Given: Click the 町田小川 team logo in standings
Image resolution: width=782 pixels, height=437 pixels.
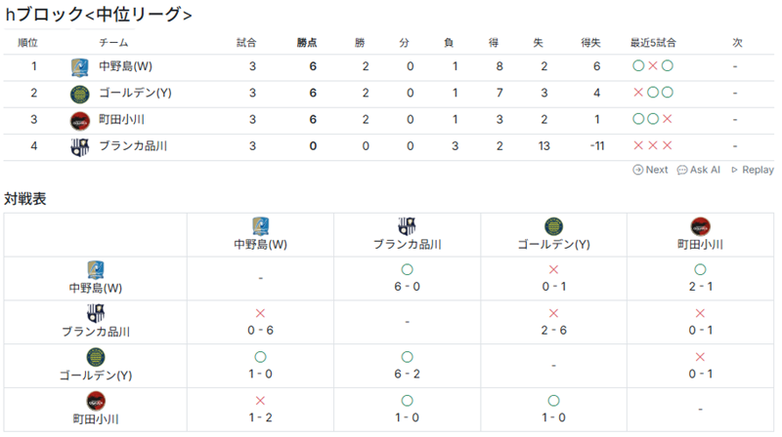Looking at the screenshot, I should tap(79, 120).
